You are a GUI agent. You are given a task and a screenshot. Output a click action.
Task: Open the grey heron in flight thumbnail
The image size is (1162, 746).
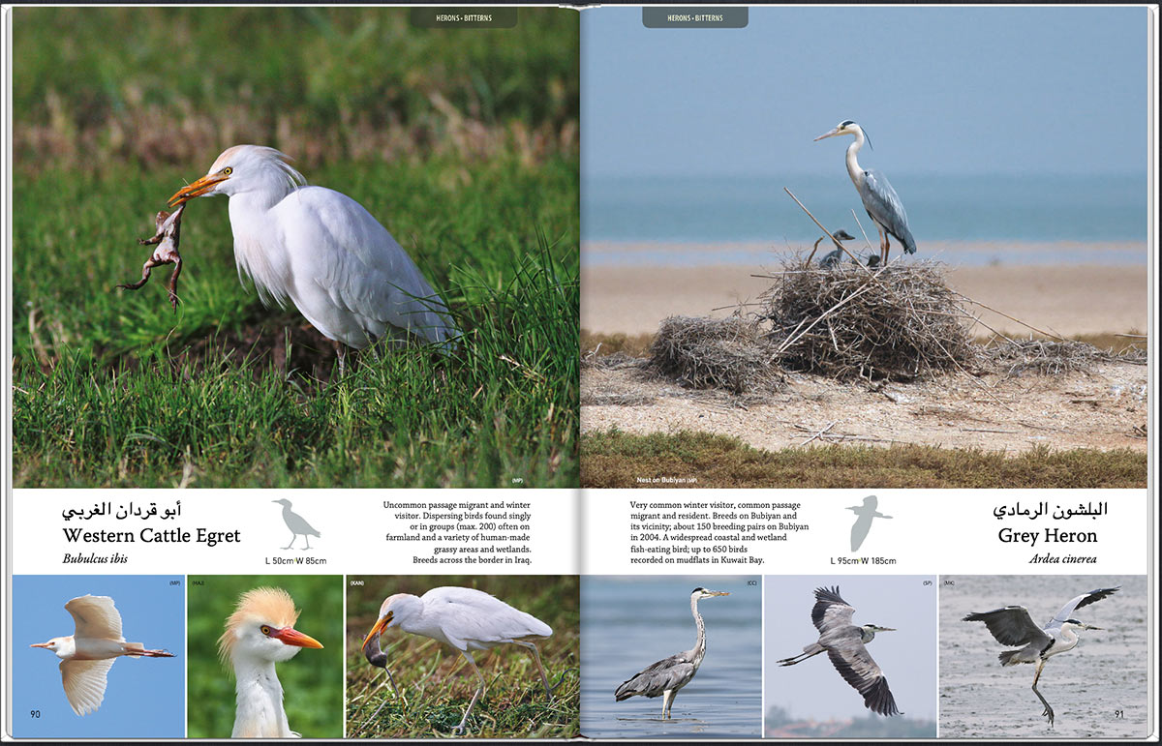click(849, 656)
